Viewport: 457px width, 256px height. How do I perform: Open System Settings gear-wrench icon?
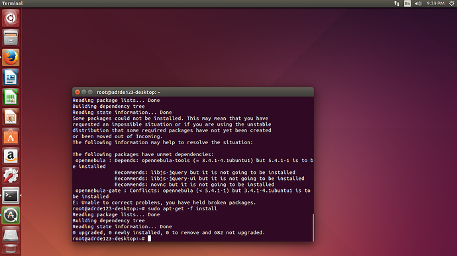[x=11, y=176]
